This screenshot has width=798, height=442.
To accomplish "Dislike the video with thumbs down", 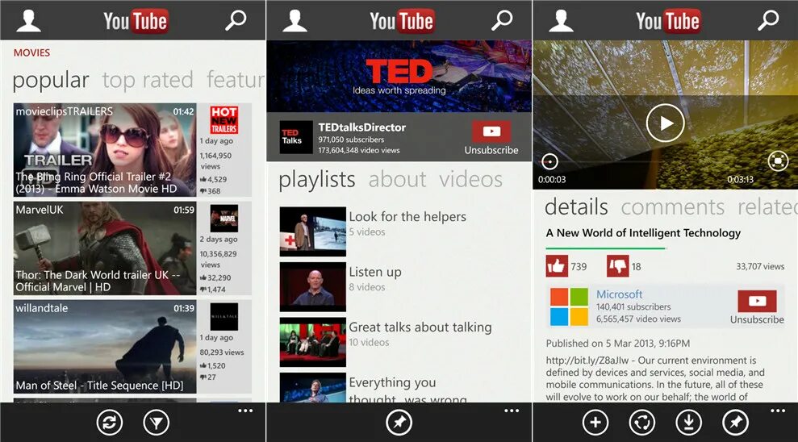I will (x=618, y=266).
